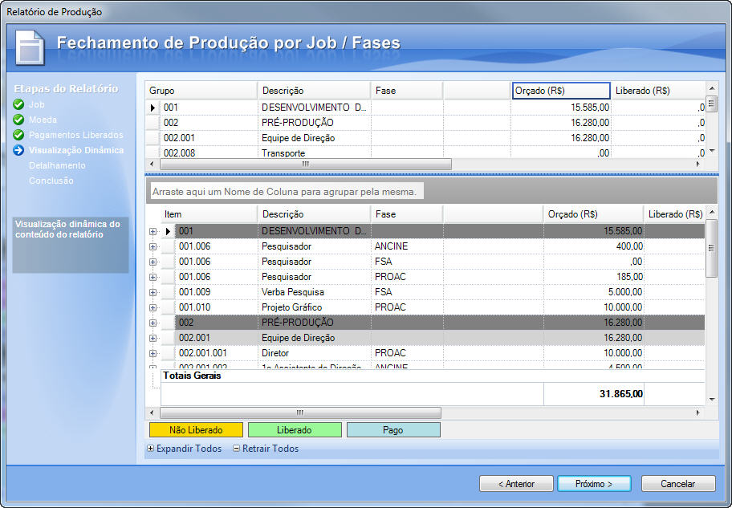Click the green Liberado legend swatch
The width and height of the screenshot is (732, 508).
[x=295, y=430]
